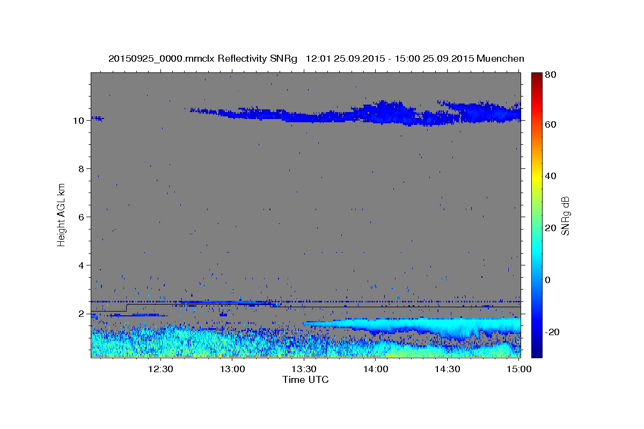This screenshot has height=429, width=644.
Task: Click the 14:00 time tick label
Action: (x=376, y=369)
